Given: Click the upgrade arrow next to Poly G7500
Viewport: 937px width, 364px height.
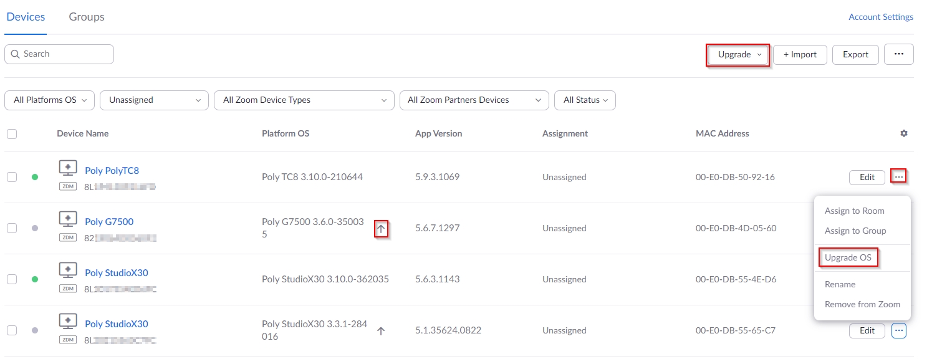Looking at the screenshot, I should click(381, 229).
